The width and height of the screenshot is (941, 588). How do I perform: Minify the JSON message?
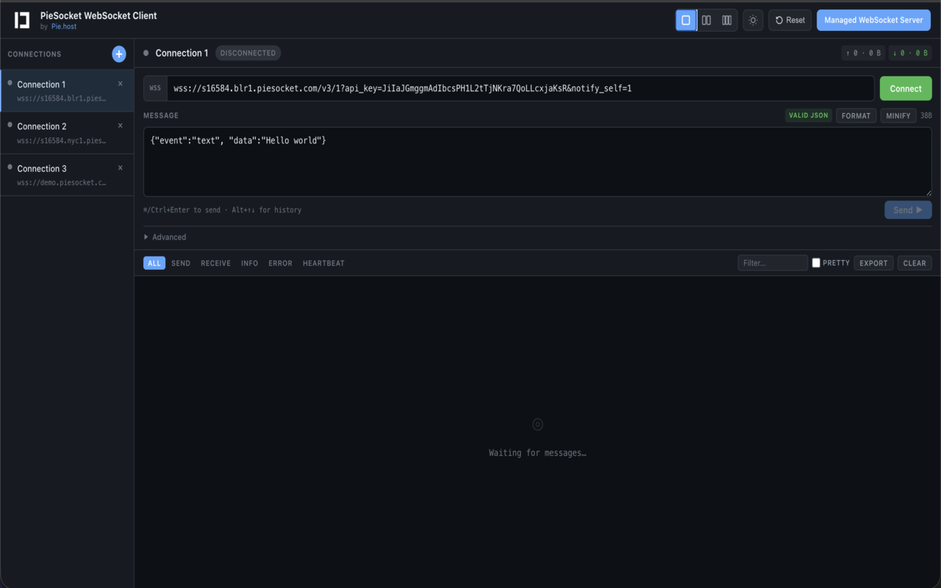click(x=898, y=115)
